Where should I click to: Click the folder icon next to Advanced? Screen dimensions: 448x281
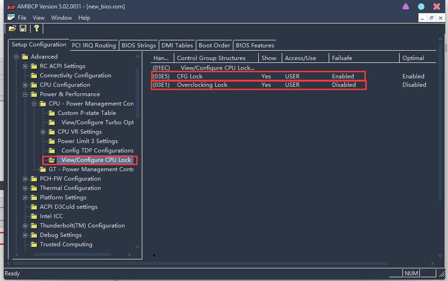[25, 57]
